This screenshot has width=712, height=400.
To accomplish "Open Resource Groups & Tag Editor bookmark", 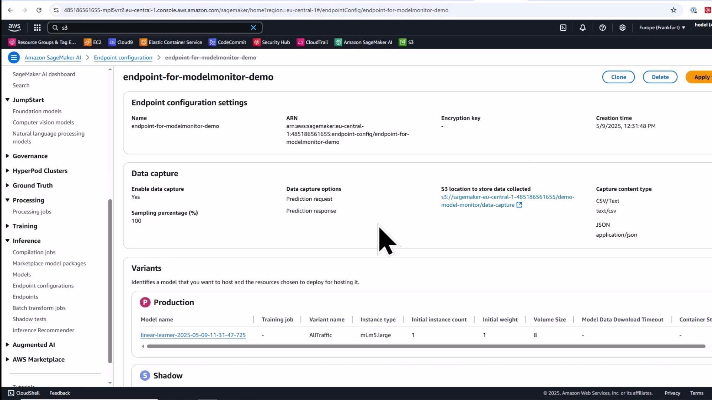I will pos(42,42).
